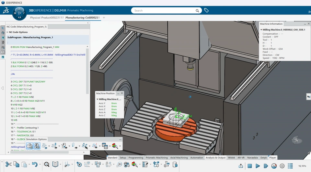Screen dimensions: 311x172
Task: Open the magnifier search icon in bottom toolbar
Action: click(x=47, y=165)
